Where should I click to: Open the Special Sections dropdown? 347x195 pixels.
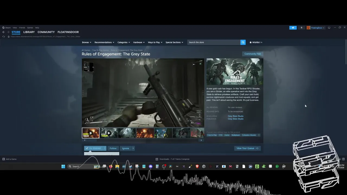(x=174, y=42)
